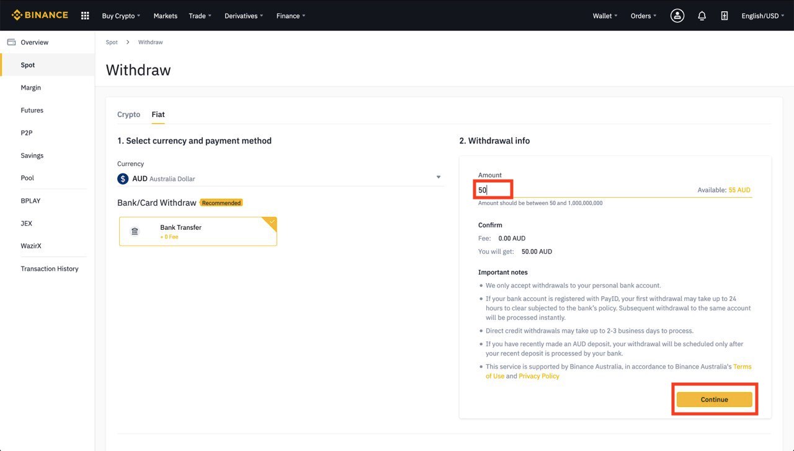Expand the Orders dropdown menu
The height and width of the screenshot is (451, 794).
[x=644, y=15]
